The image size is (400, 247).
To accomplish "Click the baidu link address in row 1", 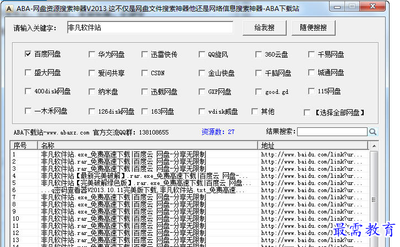I will 311,154.
